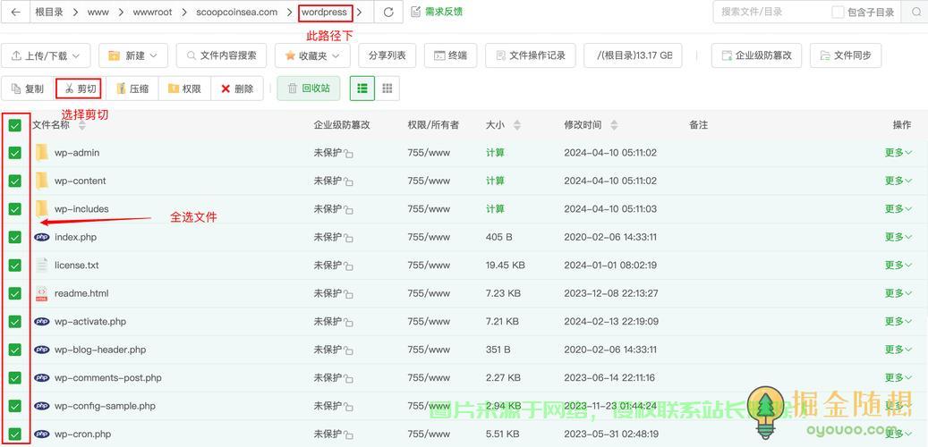Open 文件内容搜索 content search
This screenshot has height=447, width=928.
click(221, 55)
